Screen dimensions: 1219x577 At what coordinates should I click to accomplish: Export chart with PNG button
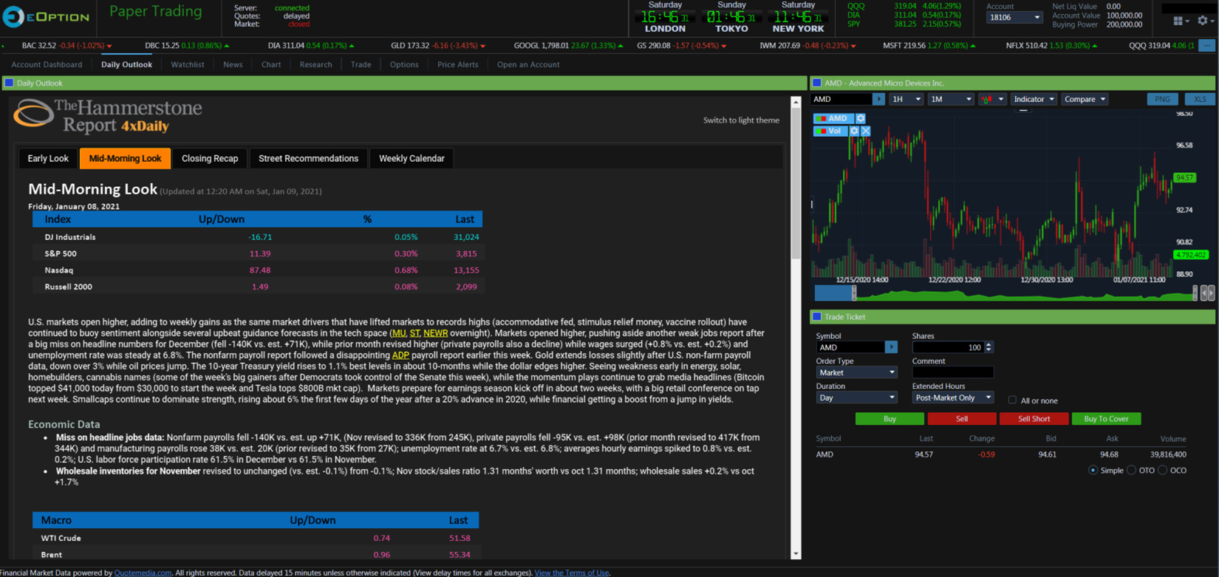[x=1162, y=99]
